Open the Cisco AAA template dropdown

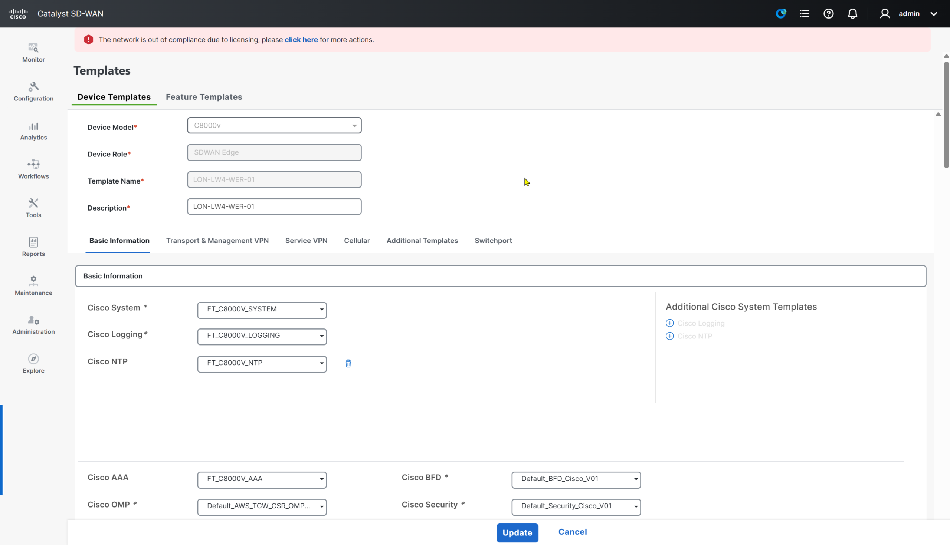coord(262,479)
